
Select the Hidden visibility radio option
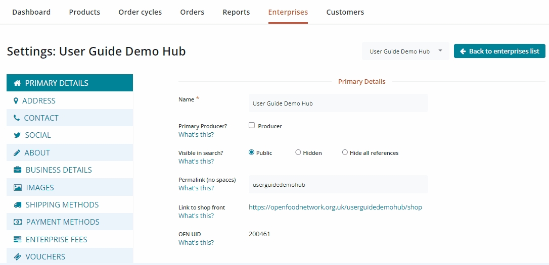(x=298, y=152)
